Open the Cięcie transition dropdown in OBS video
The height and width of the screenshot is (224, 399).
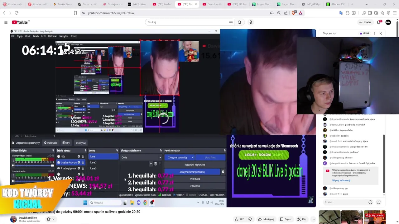tap(141, 157)
